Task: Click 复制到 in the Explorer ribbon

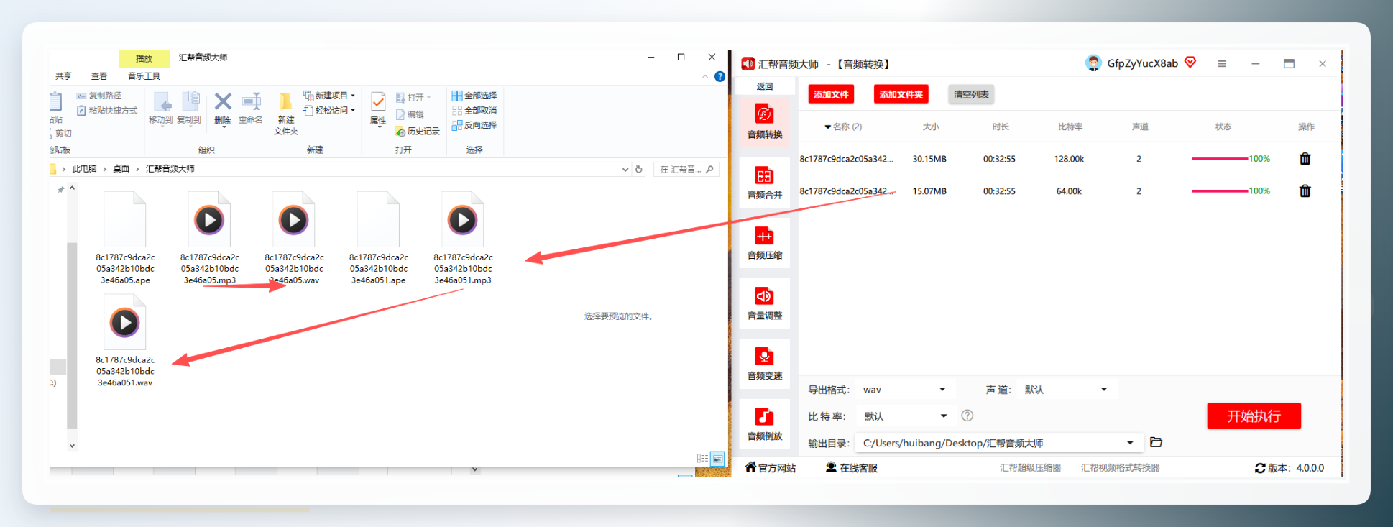Action: (189, 109)
